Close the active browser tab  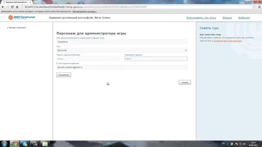pos(30,2)
